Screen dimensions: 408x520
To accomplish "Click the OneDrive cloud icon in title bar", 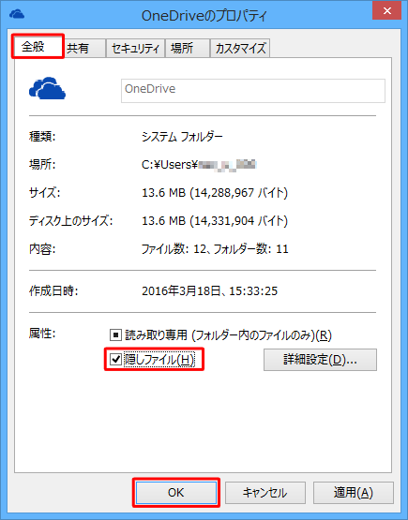I will (x=17, y=14).
